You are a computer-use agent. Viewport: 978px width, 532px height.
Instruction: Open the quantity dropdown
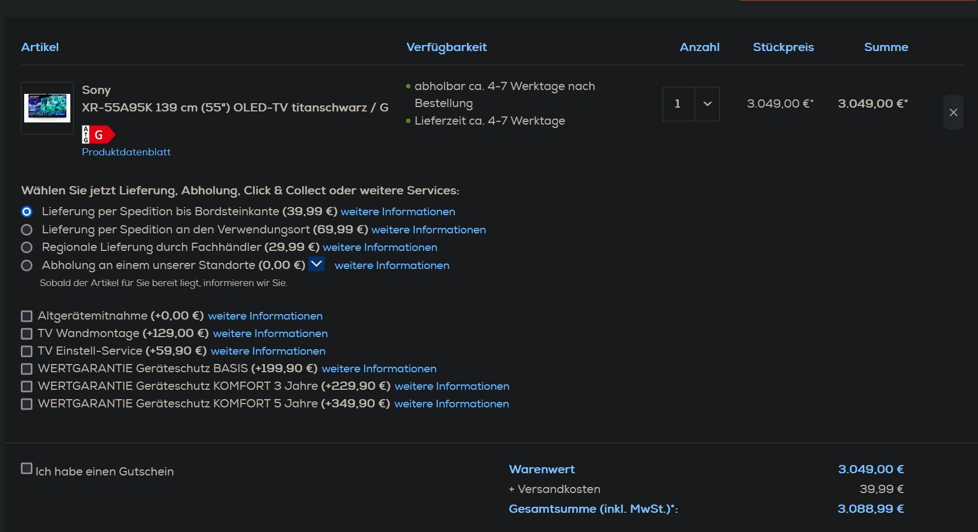point(707,104)
